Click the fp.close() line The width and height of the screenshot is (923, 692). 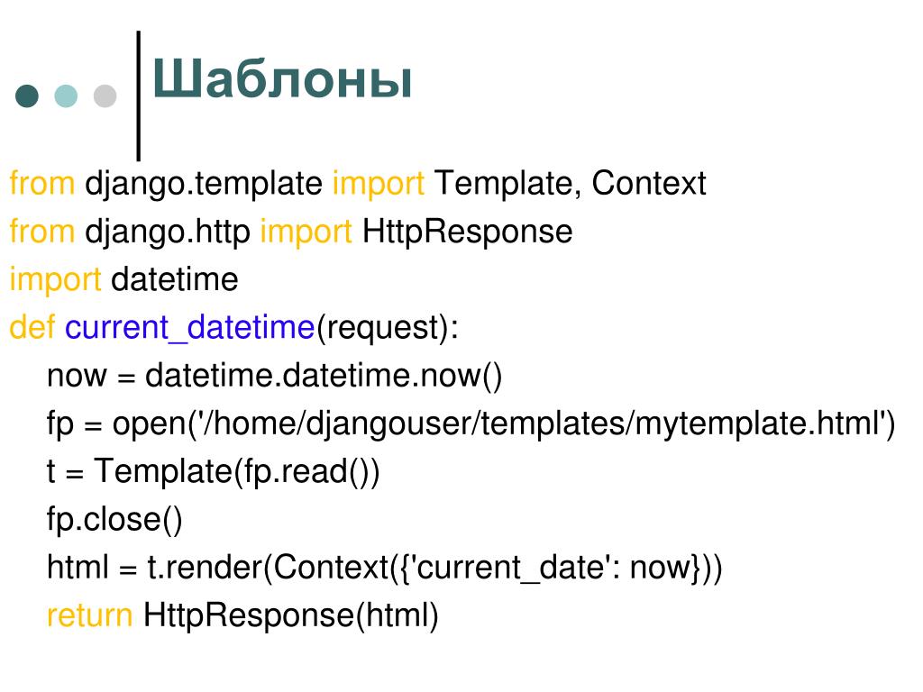(114, 521)
